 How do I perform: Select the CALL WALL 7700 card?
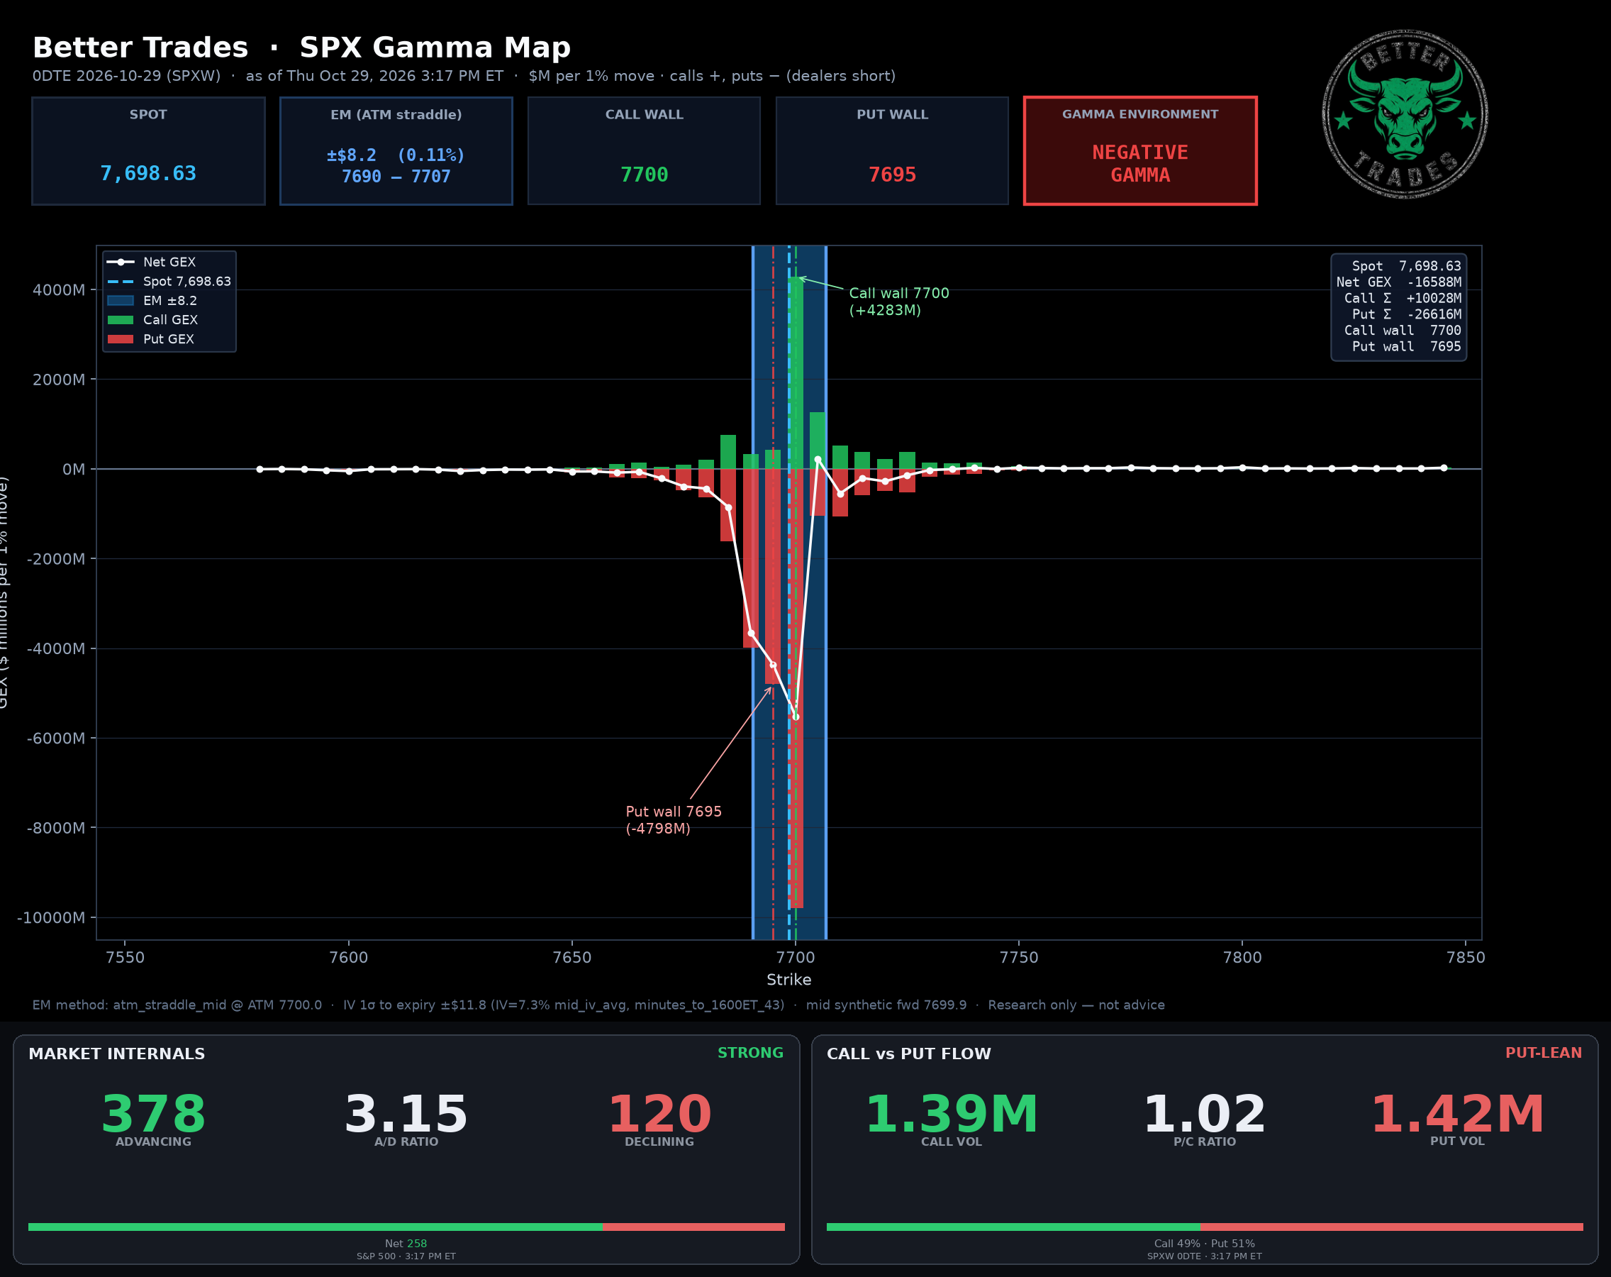coord(644,150)
